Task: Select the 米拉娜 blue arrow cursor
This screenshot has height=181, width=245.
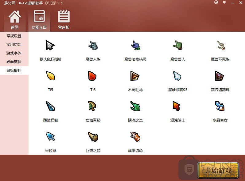Action: click(50, 136)
